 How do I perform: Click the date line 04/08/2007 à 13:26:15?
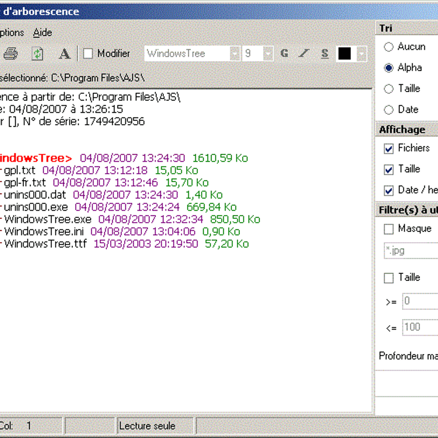click(61, 109)
